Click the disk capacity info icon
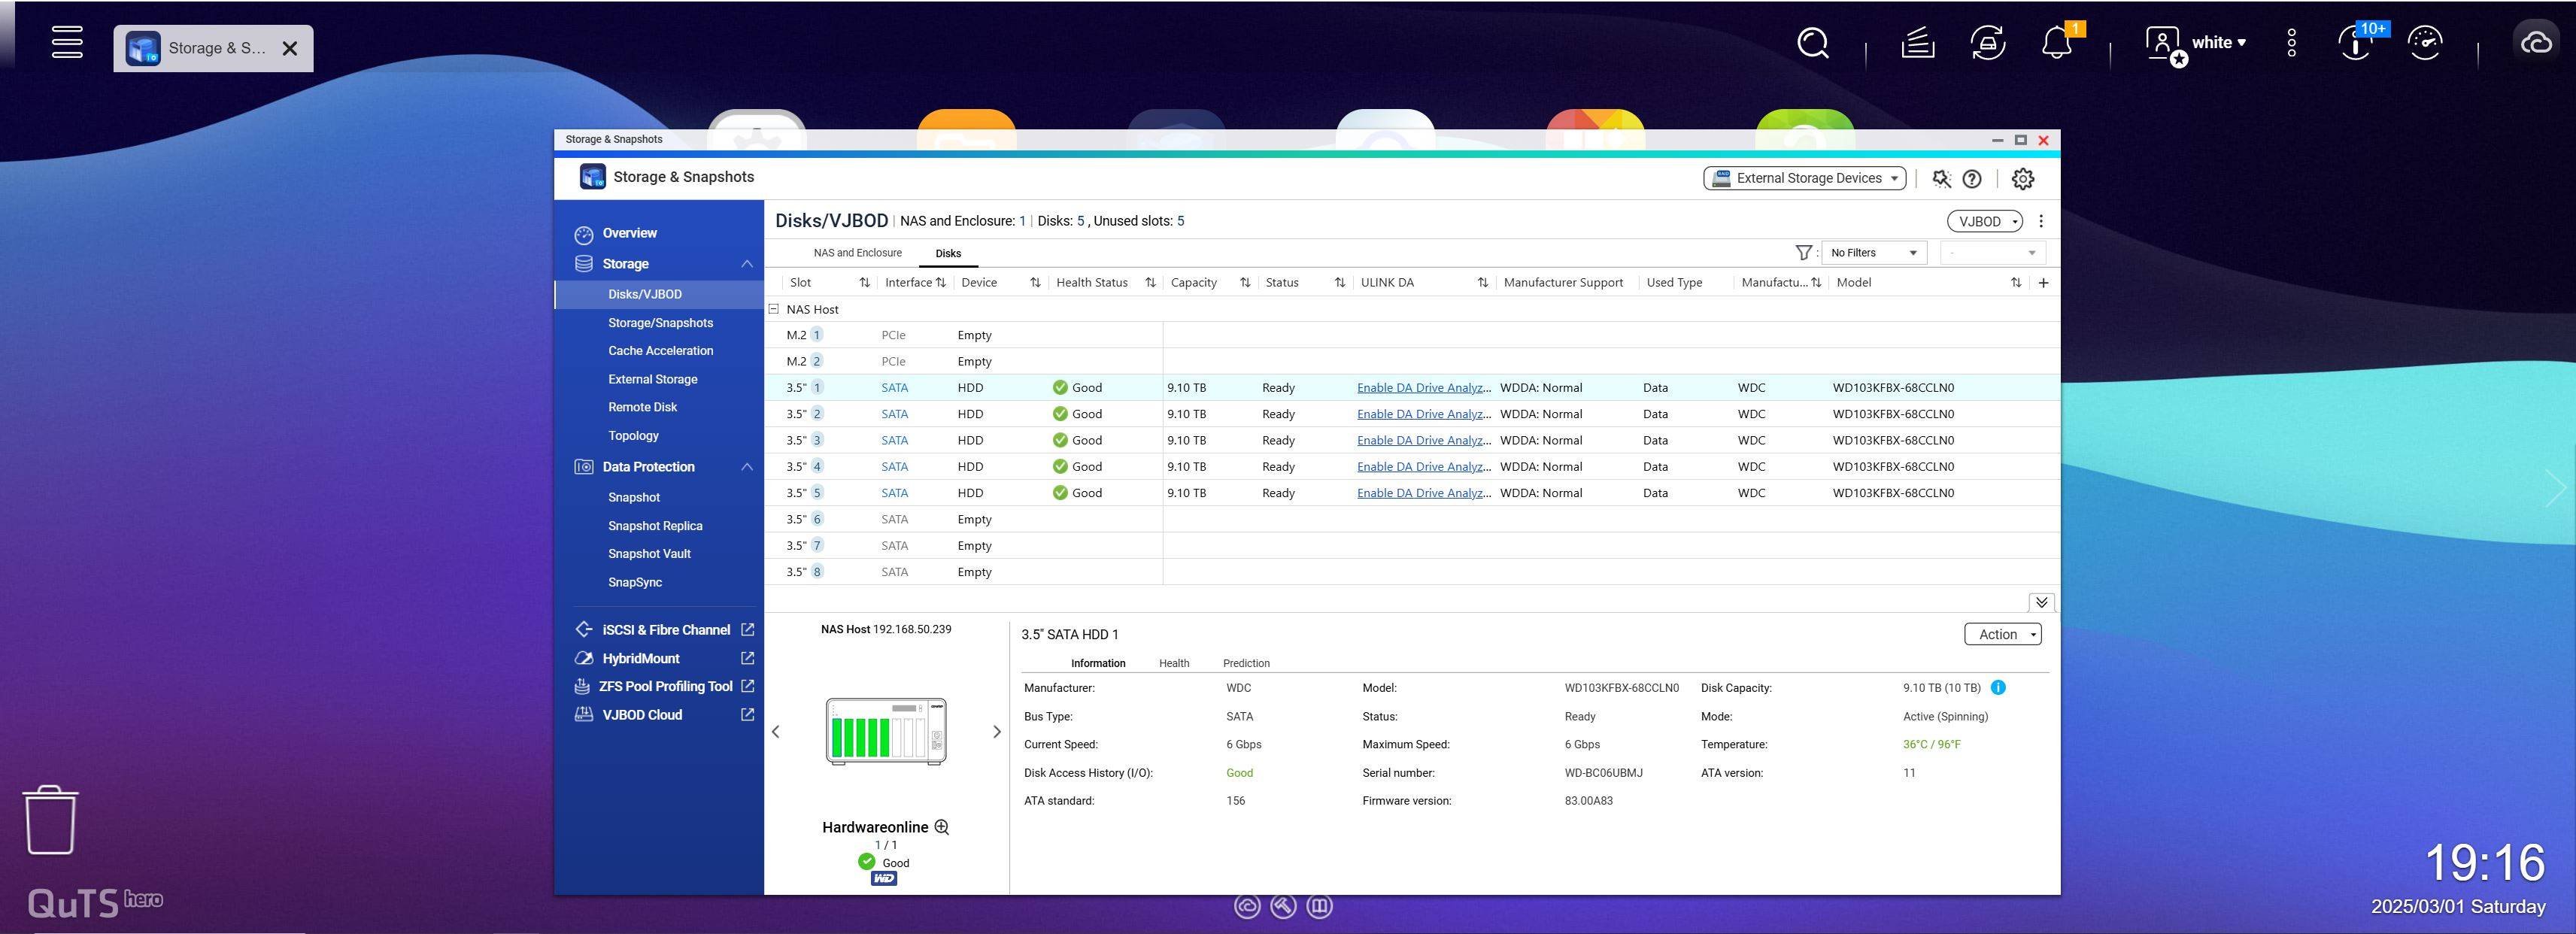Image resolution: width=2576 pixels, height=934 pixels. tap(1997, 688)
